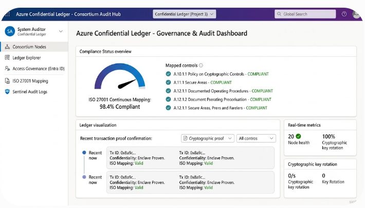Click the Cryptographic proof document icon
365x208 pixels.
(185, 138)
